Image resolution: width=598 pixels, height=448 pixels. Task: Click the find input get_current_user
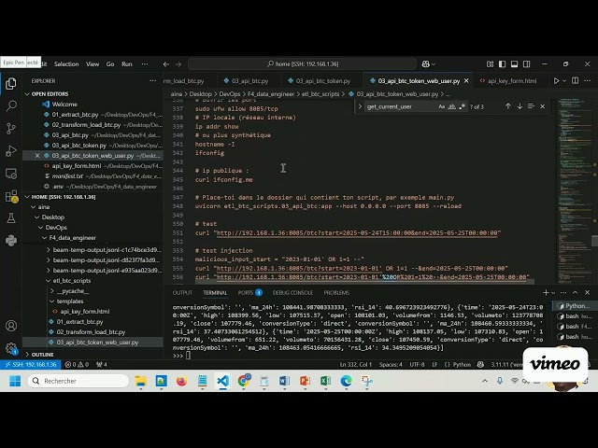[401, 106]
